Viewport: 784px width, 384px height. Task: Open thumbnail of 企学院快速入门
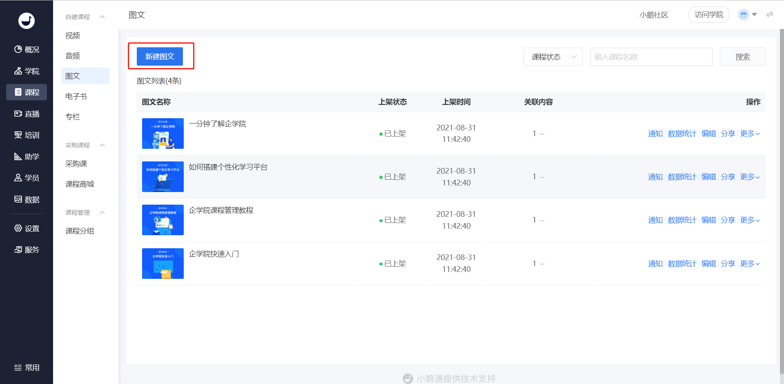(x=163, y=263)
